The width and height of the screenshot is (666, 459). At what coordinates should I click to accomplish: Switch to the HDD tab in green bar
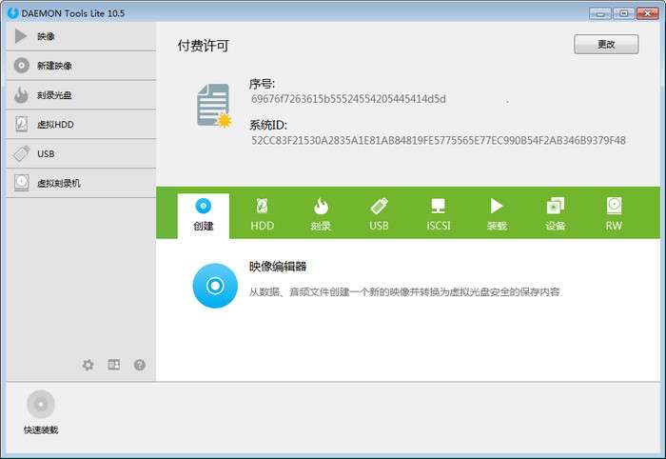pyautogui.click(x=262, y=214)
